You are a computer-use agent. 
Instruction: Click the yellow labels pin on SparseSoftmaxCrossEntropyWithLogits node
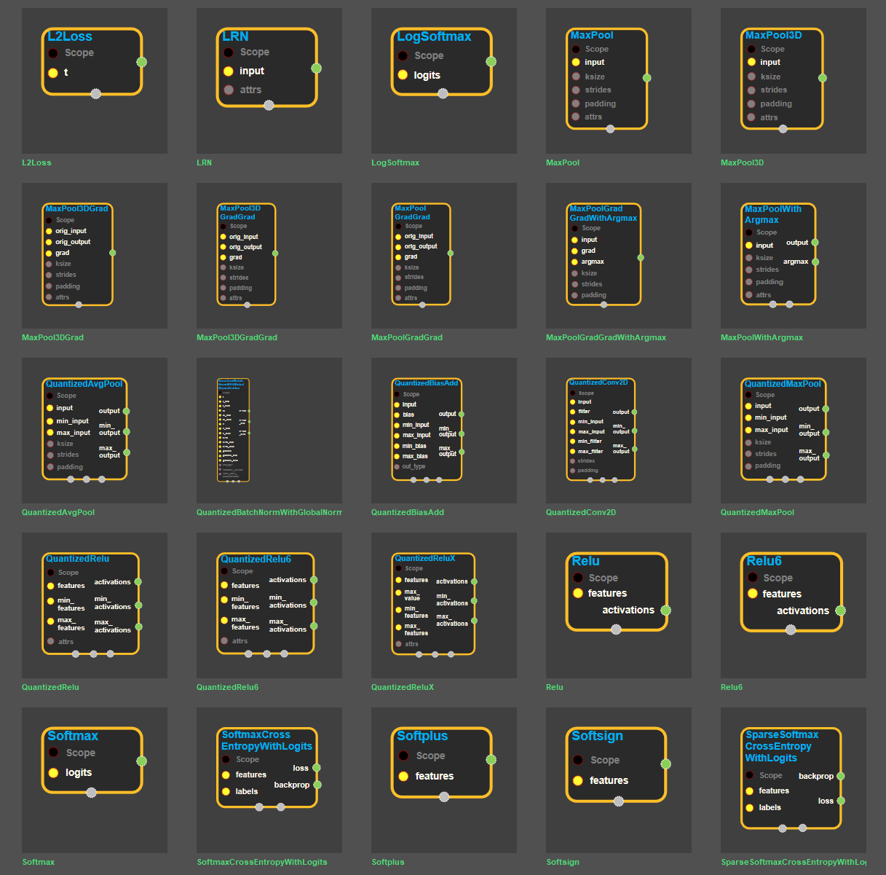pyautogui.click(x=749, y=807)
